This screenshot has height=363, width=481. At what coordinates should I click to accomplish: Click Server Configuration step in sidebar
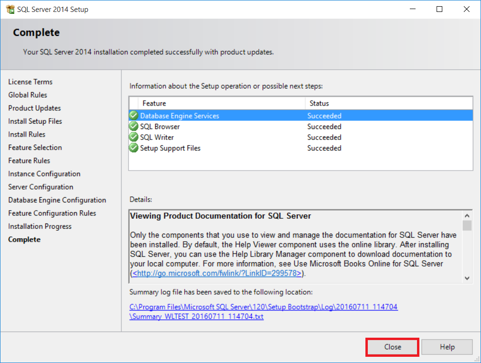coord(41,187)
